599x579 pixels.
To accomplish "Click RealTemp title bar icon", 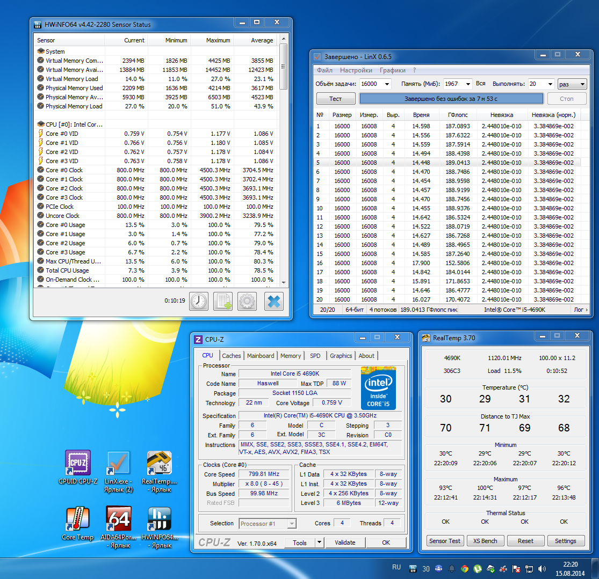I will 425,338.
